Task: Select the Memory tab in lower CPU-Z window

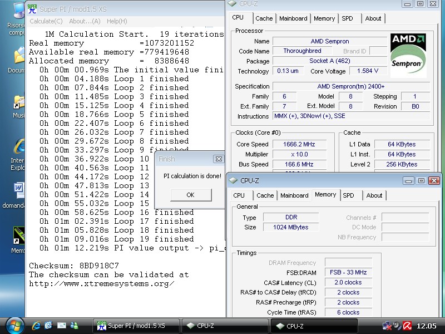Action: [325, 194]
